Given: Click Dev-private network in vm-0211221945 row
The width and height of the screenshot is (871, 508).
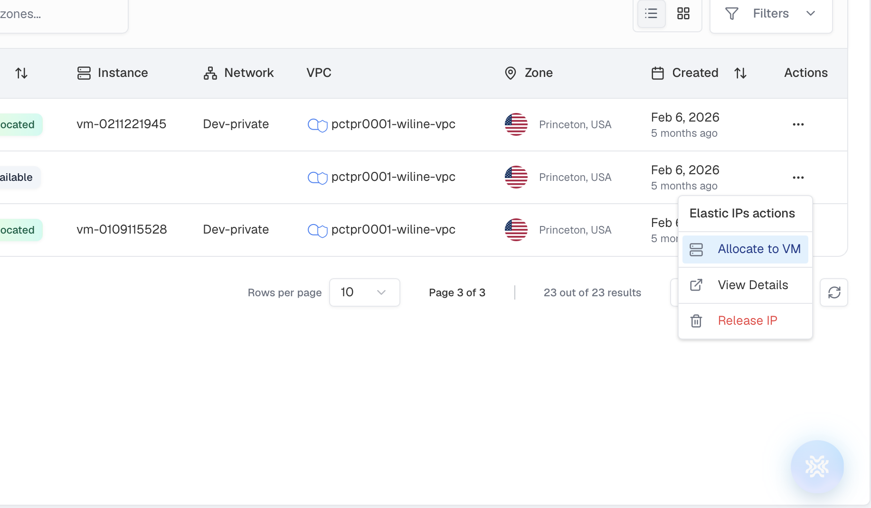Looking at the screenshot, I should pos(236,124).
